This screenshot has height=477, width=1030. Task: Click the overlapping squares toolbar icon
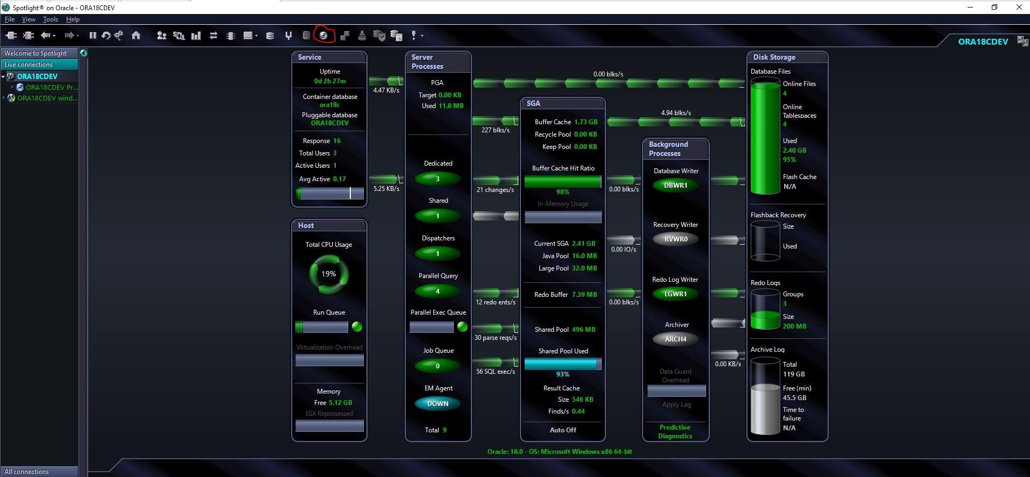click(x=345, y=35)
